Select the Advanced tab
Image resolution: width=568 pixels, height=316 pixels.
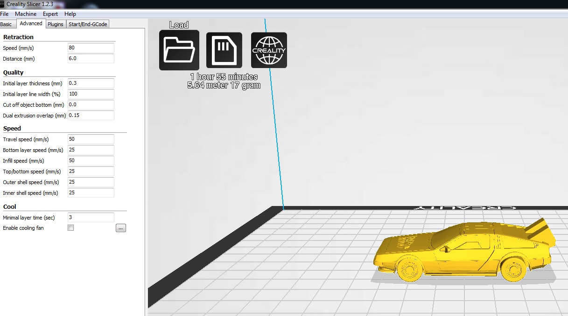point(31,23)
